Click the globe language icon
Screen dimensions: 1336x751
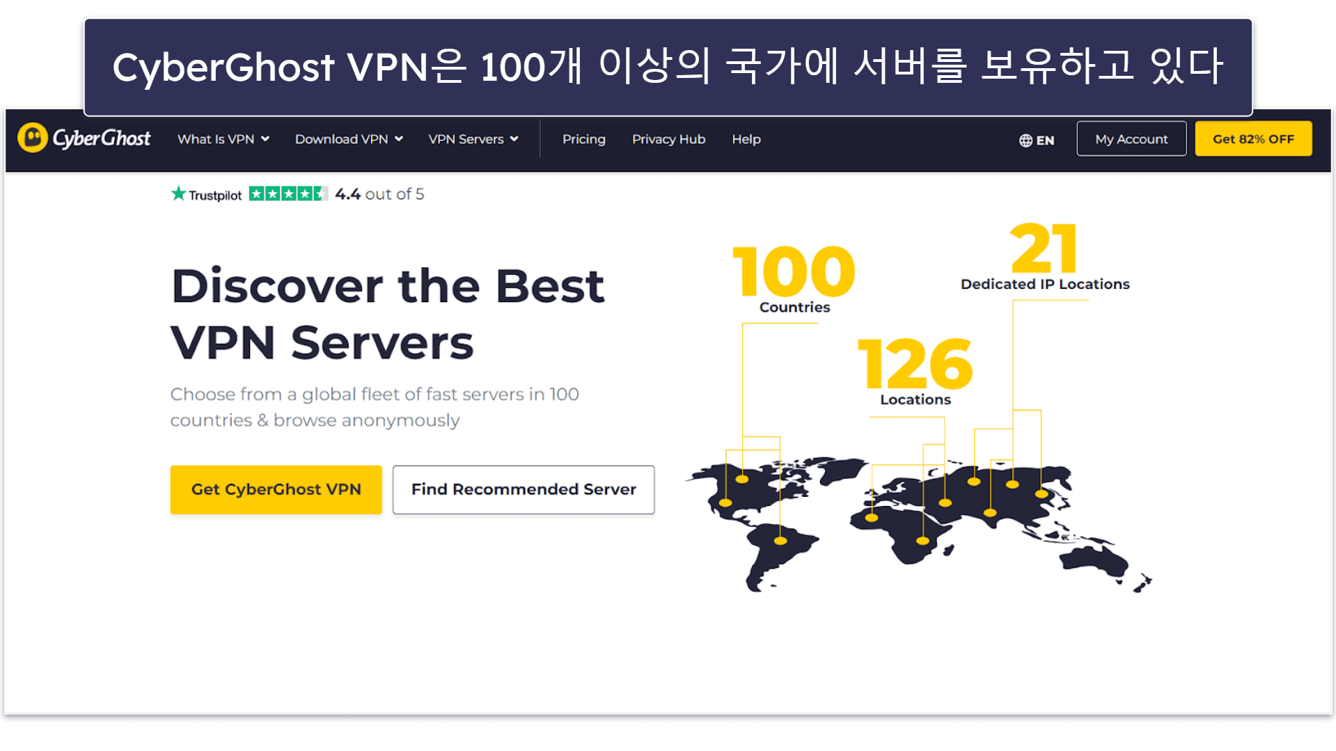1025,140
